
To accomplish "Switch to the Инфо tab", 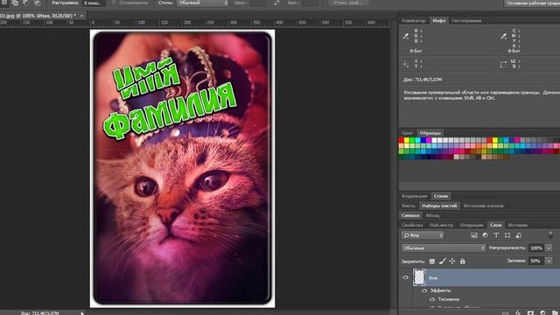I will click(x=439, y=21).
